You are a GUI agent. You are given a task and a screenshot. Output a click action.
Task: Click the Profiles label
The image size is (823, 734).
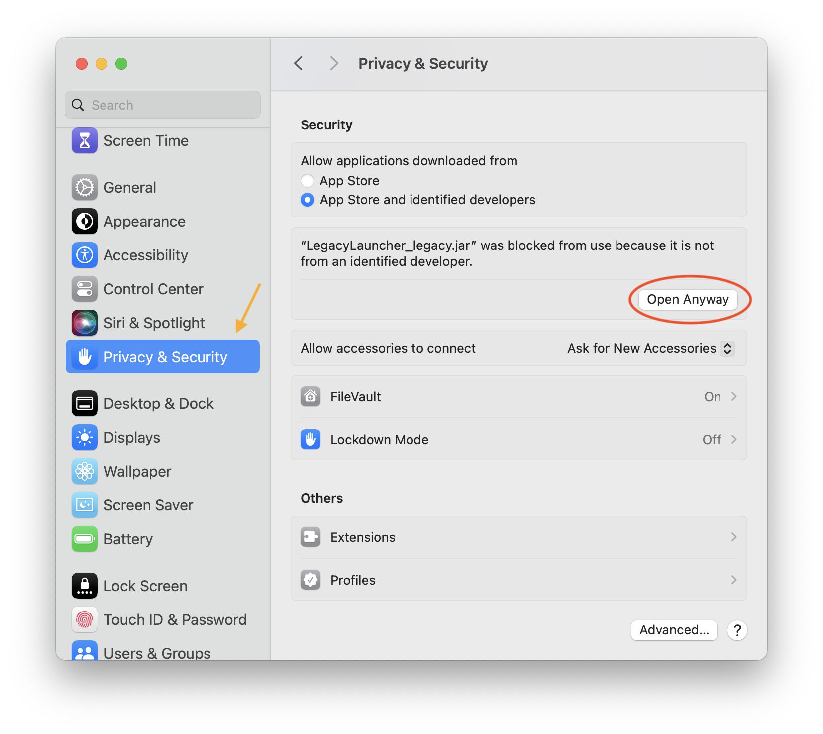pos(353,580)
